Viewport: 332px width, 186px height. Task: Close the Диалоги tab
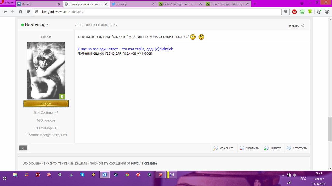[59, 4]
